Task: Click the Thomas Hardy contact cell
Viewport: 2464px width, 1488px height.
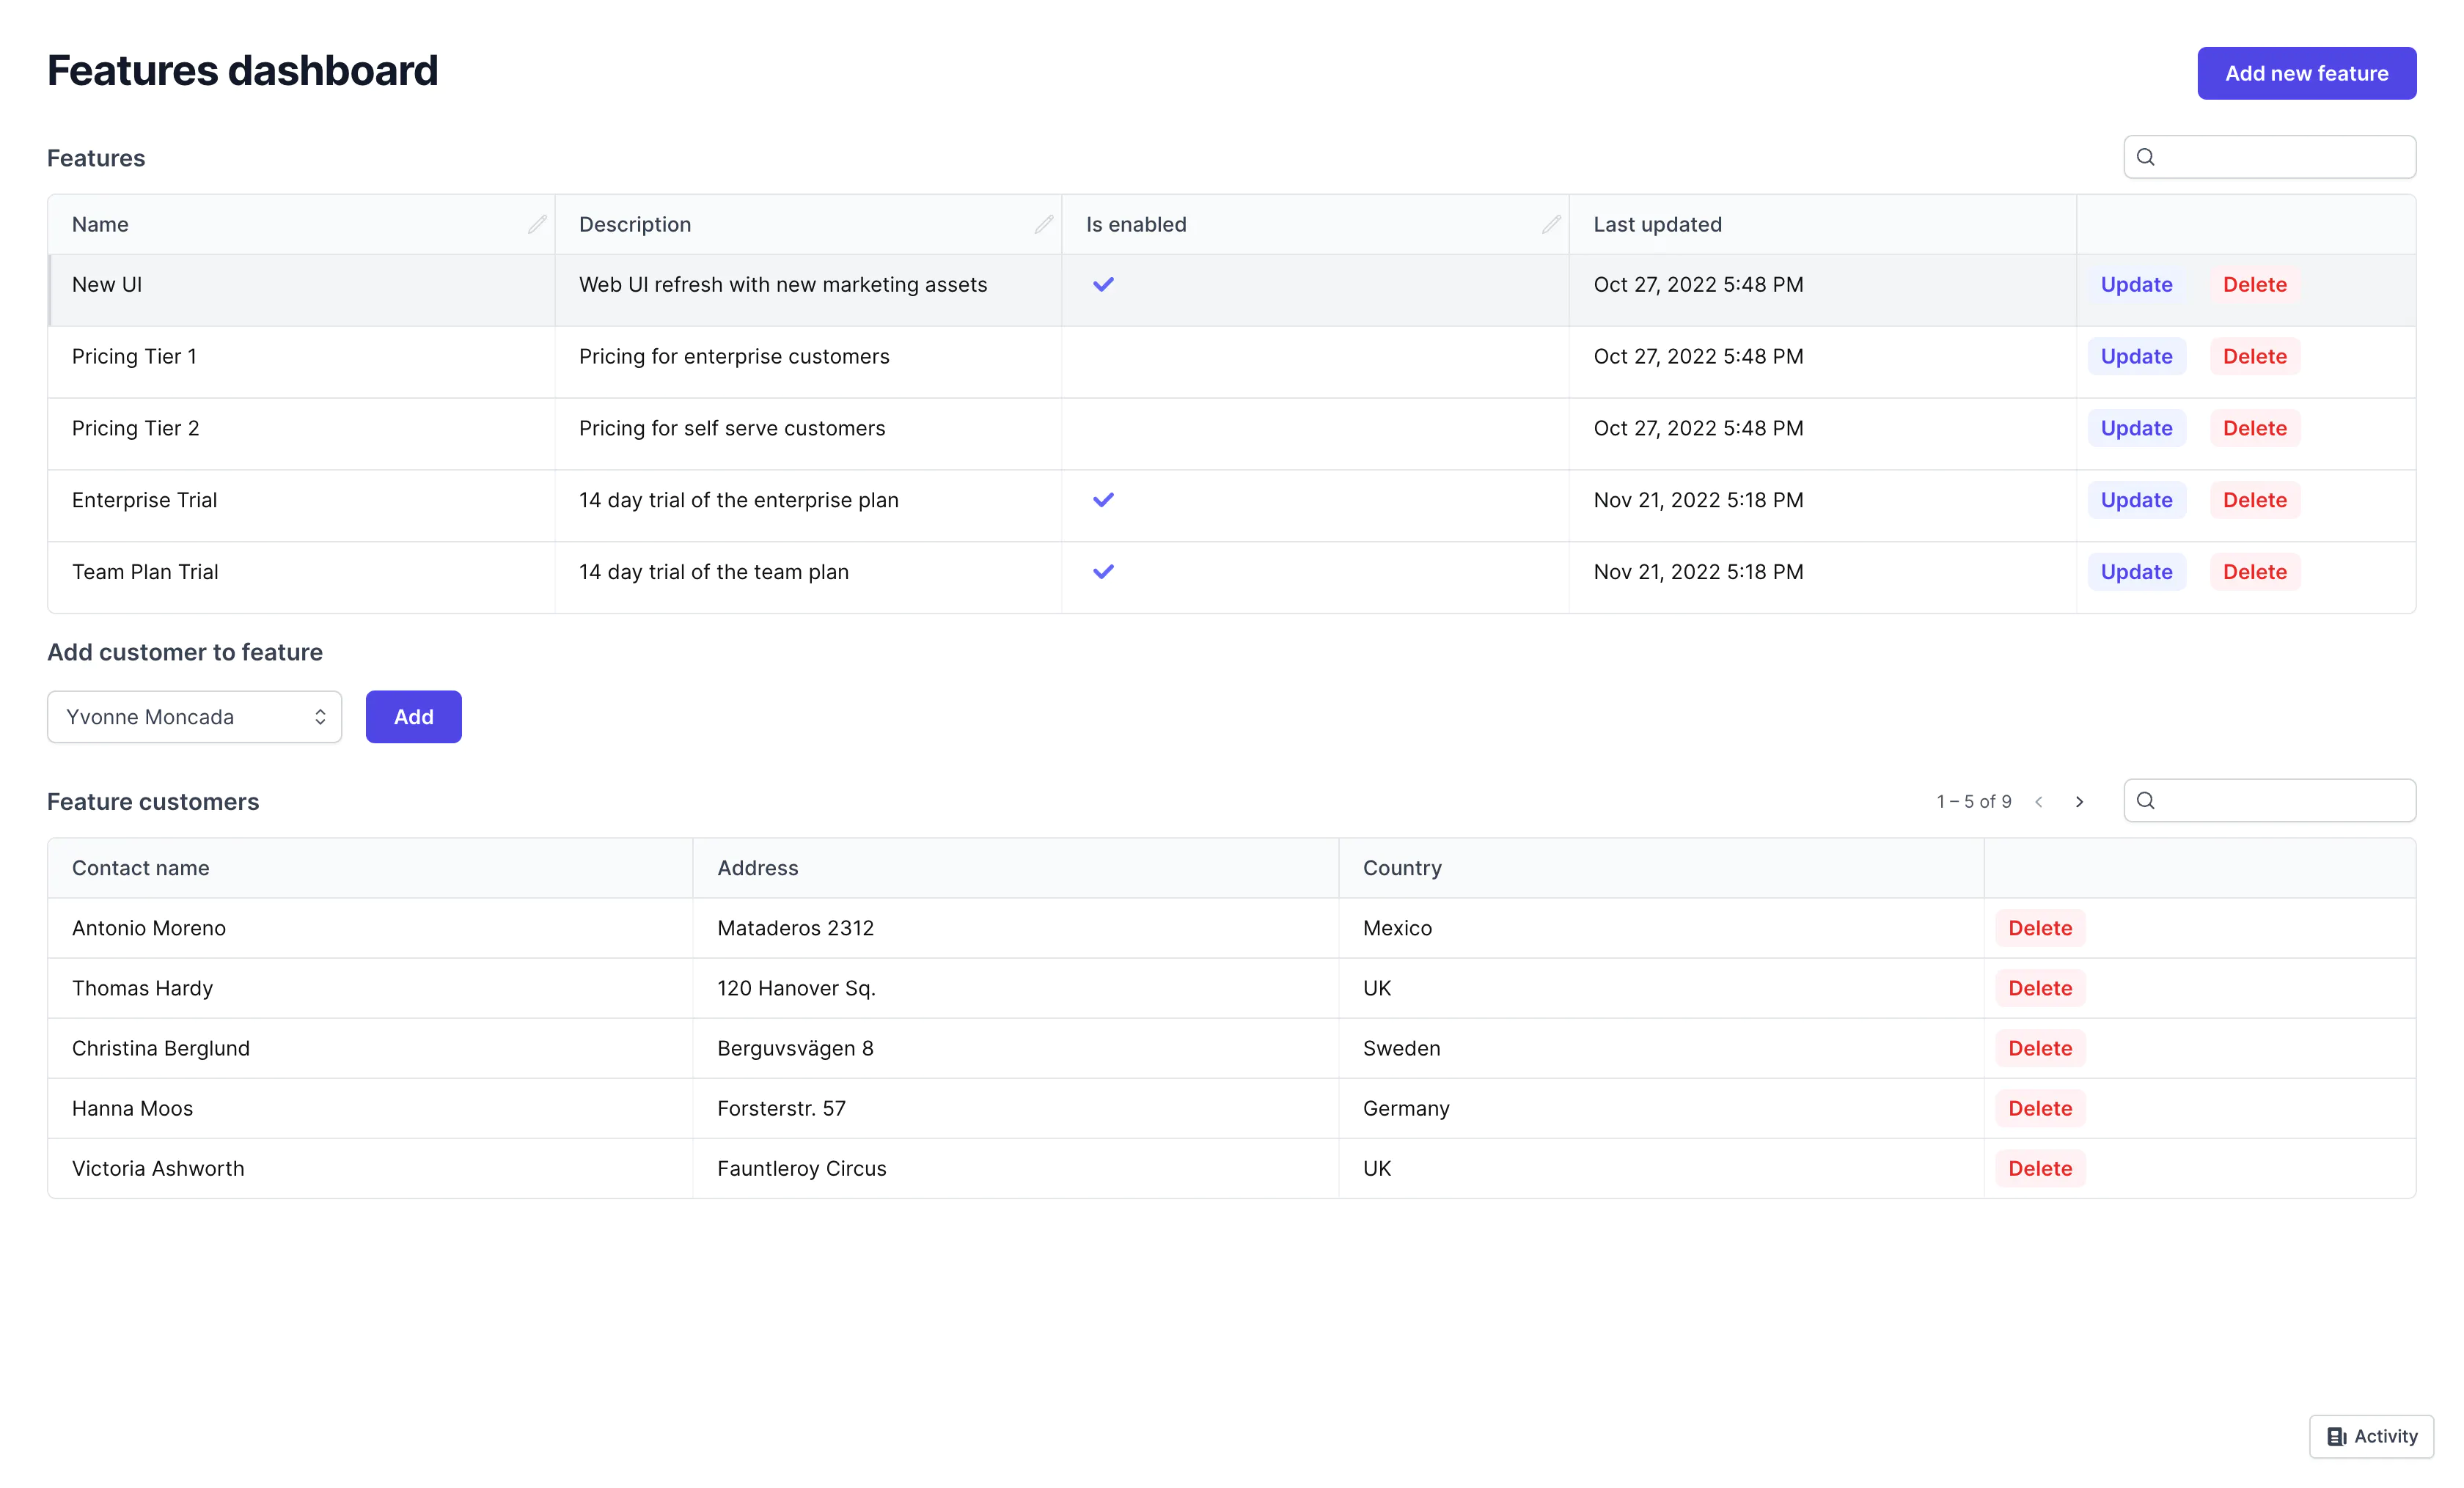Action: (x=370, y=988)
